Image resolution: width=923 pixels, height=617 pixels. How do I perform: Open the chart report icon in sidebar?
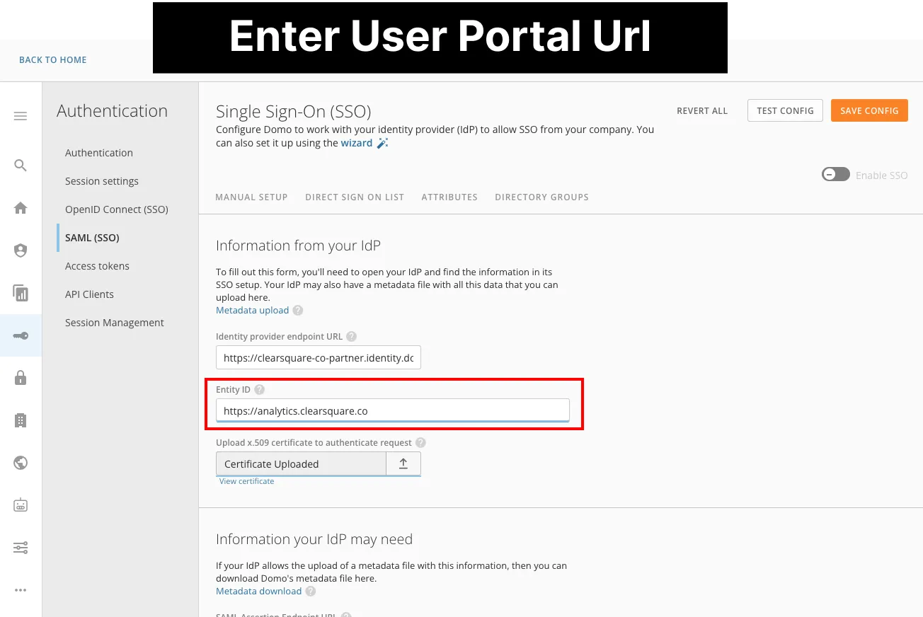tap(21, 293)
